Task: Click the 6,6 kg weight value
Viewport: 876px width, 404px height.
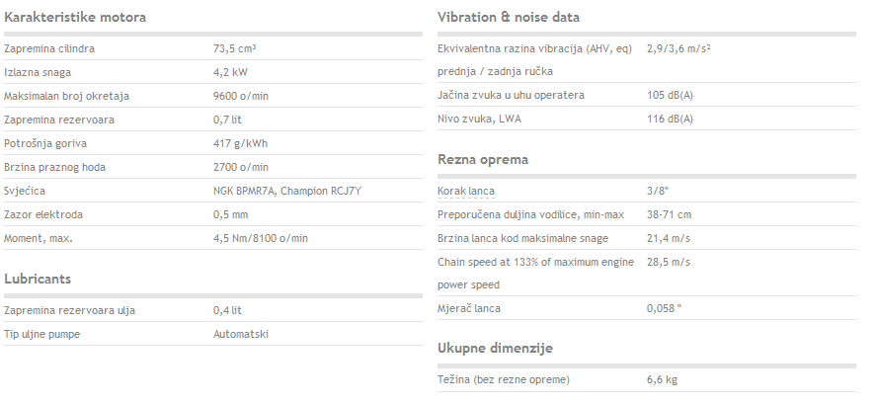Action: click(662, 380)
